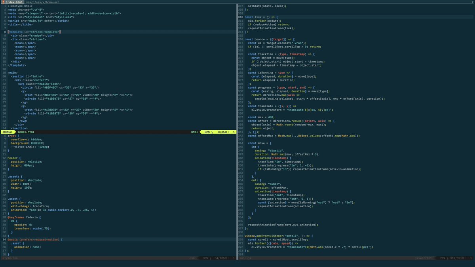Click the transform scale(.75) line
The width and height of the screenshot is (475, 267).
[32, 229]
